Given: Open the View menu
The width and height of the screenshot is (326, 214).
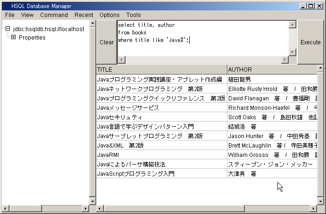Looking at the screenshot, I should coord(27,15).
